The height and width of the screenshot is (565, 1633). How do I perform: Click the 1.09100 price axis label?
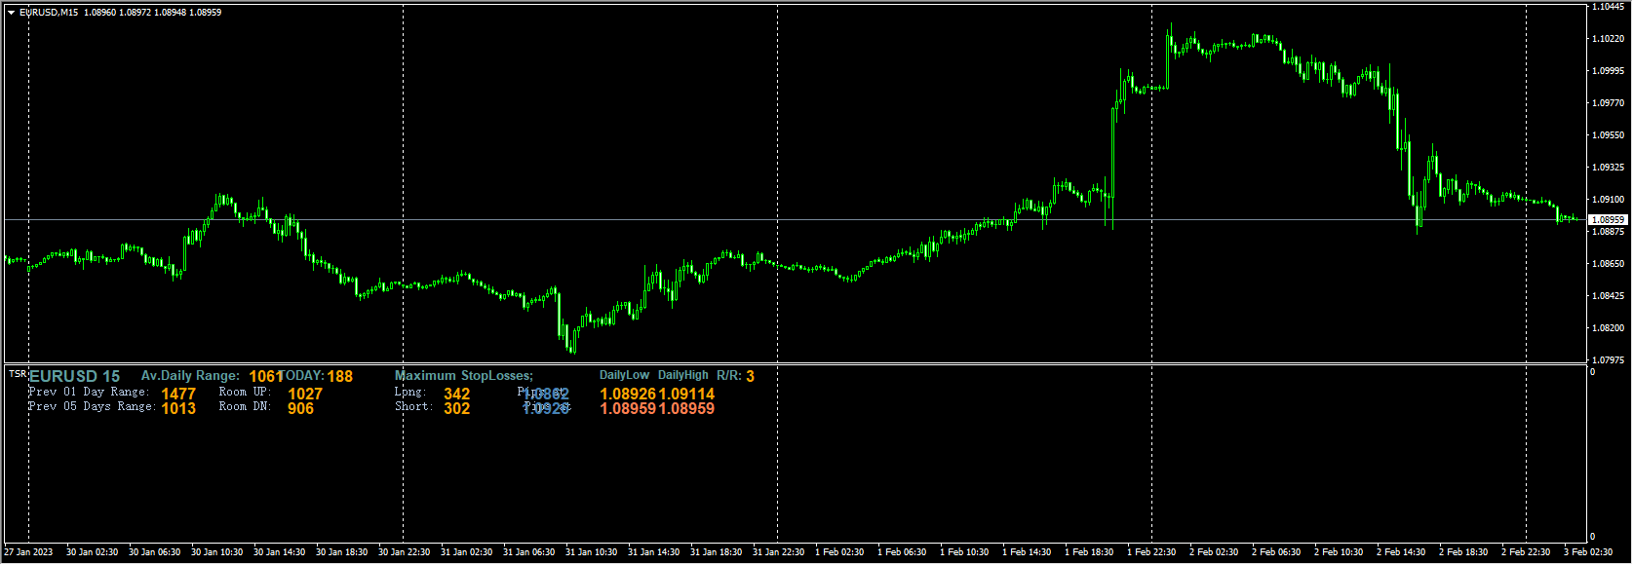coord(1609,200)
